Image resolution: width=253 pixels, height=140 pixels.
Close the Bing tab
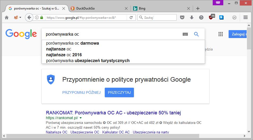point(189,8)
